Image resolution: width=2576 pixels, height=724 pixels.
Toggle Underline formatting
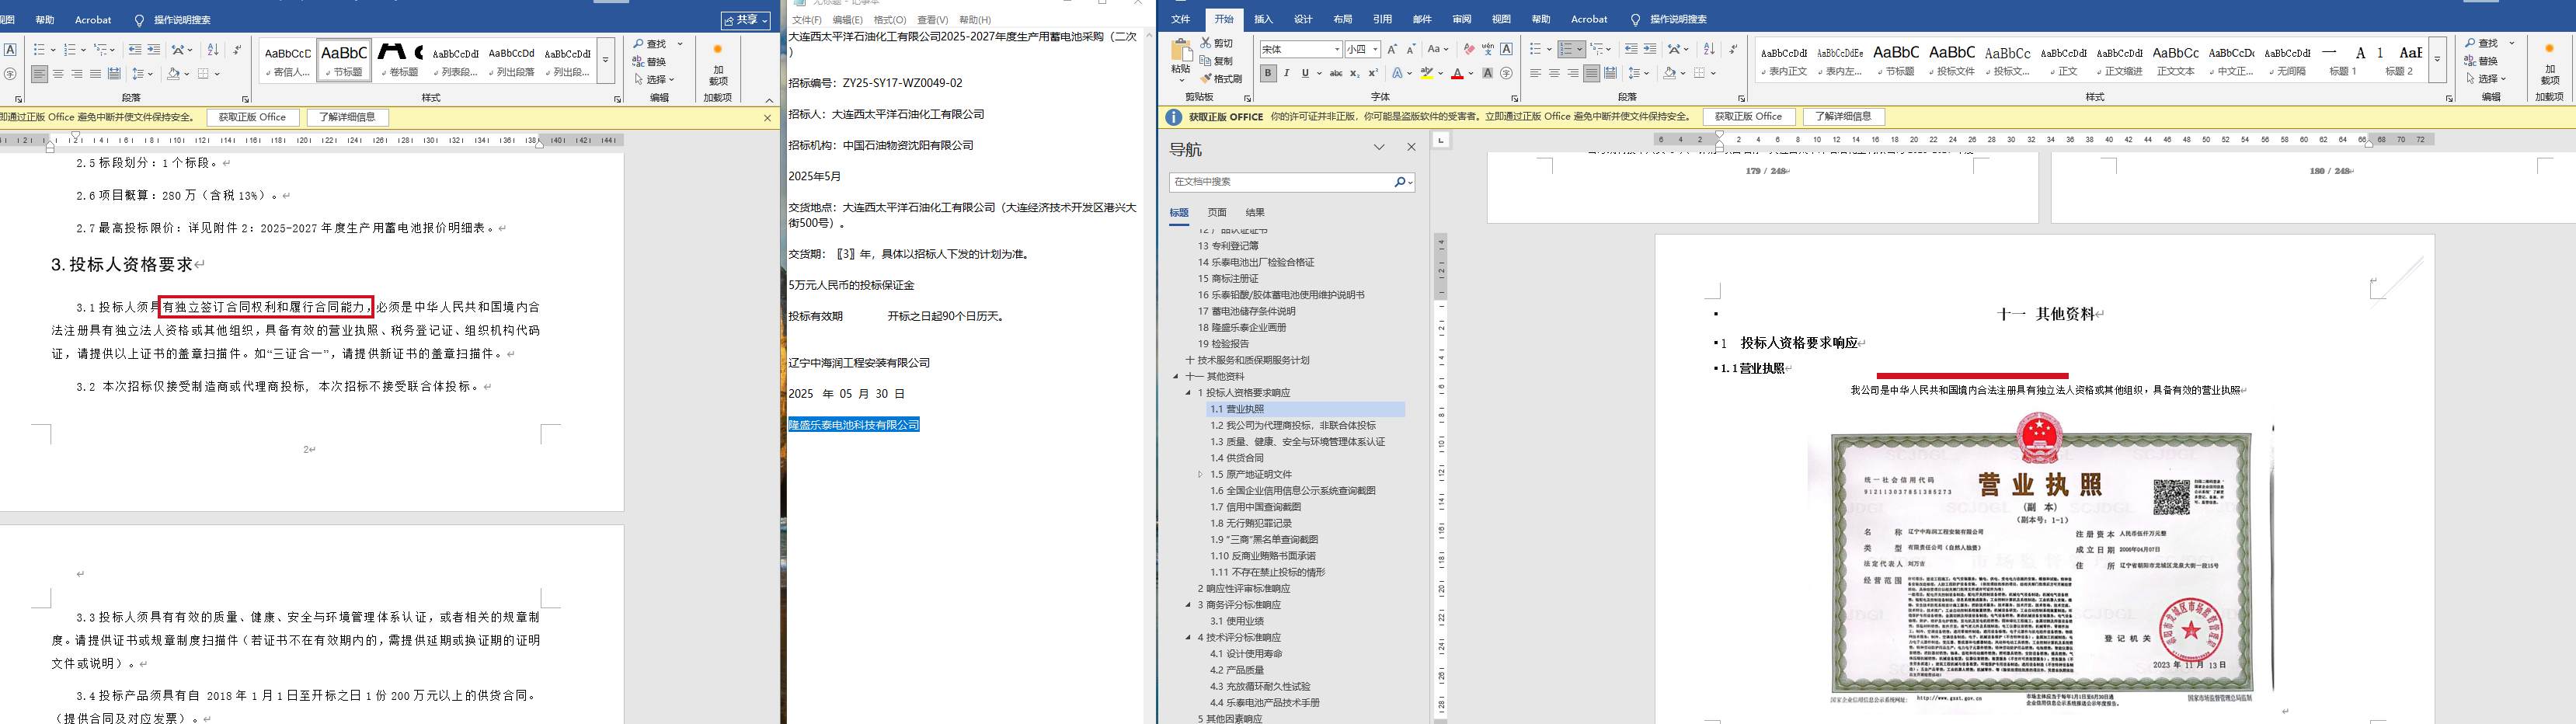tap(1306, 73)
